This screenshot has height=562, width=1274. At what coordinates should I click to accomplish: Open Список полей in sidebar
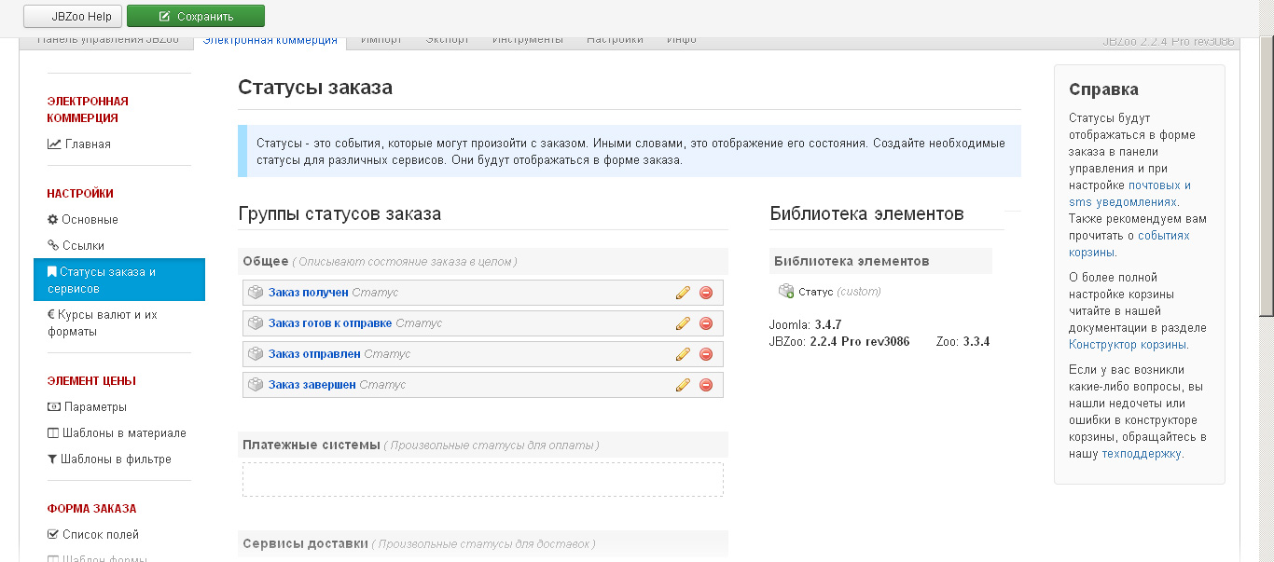pos(100,535)
